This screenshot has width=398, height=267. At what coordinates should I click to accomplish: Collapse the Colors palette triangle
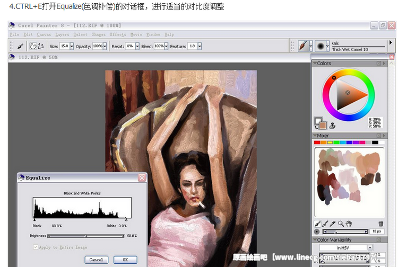(315, 63)
